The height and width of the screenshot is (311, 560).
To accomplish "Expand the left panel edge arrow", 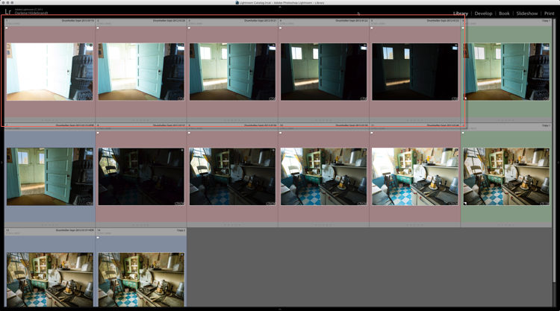I will [1, 163].
